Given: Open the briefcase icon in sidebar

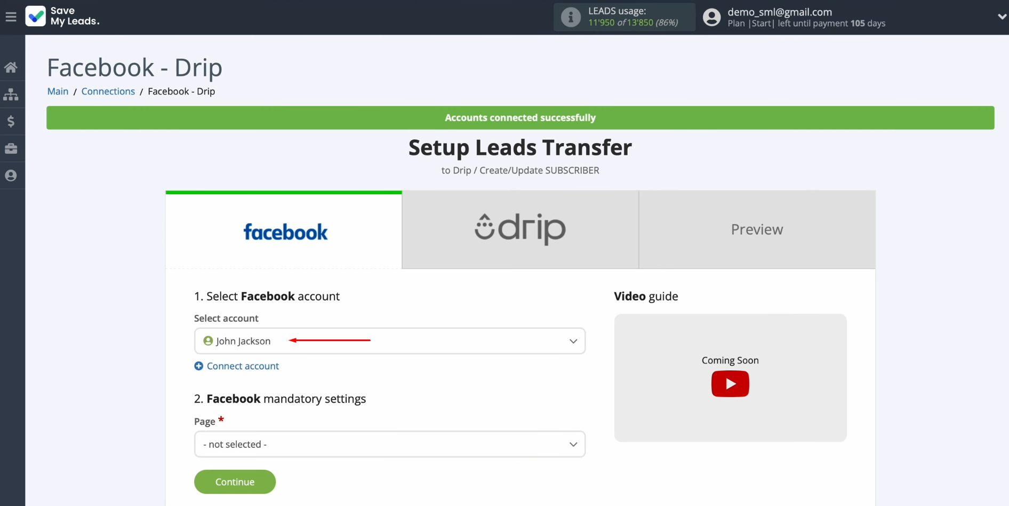Looking at the screenshot, I should 11,148.
